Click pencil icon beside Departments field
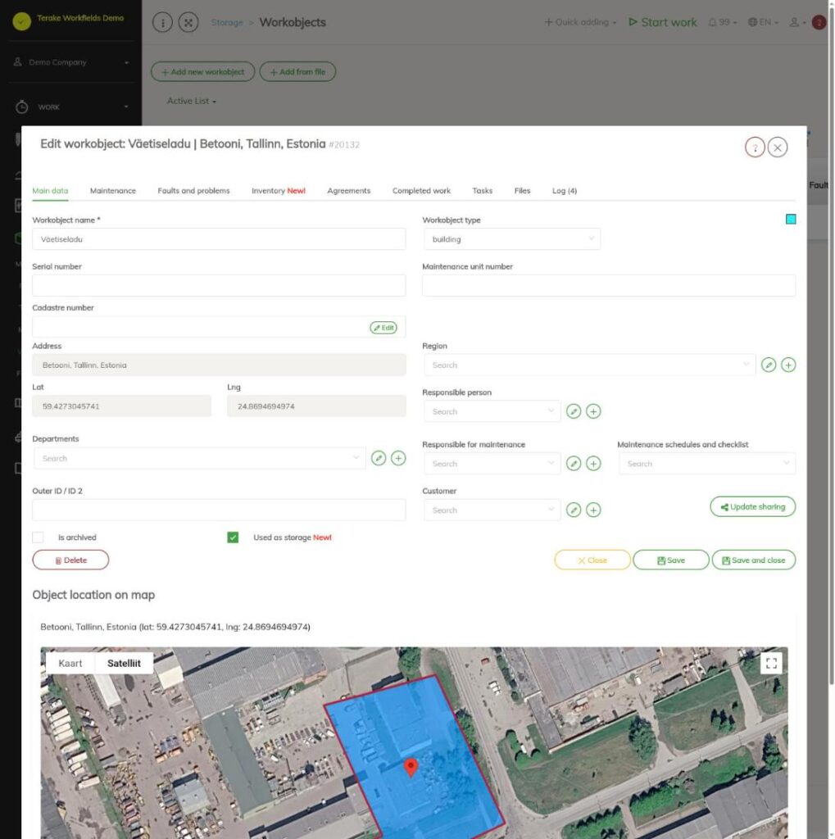The width and height of the screenshot is (835, 839). point(379,458)
